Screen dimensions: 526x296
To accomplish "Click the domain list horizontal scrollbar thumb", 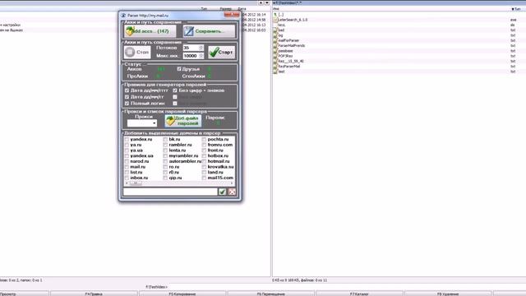I will (136, 183).
